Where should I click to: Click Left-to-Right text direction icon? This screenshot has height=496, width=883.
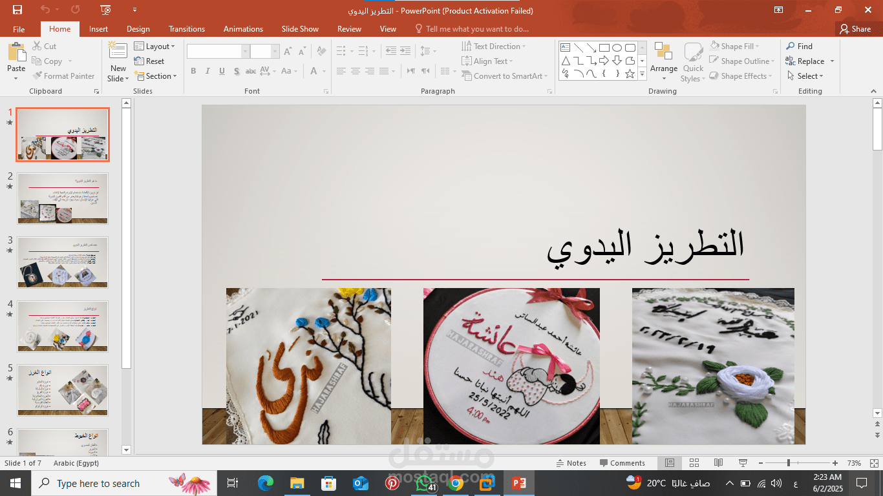(410, 71)
